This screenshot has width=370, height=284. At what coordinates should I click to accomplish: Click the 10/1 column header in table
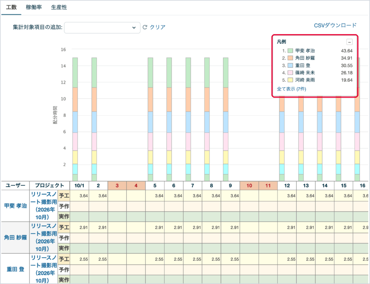[x=79, y=186]
